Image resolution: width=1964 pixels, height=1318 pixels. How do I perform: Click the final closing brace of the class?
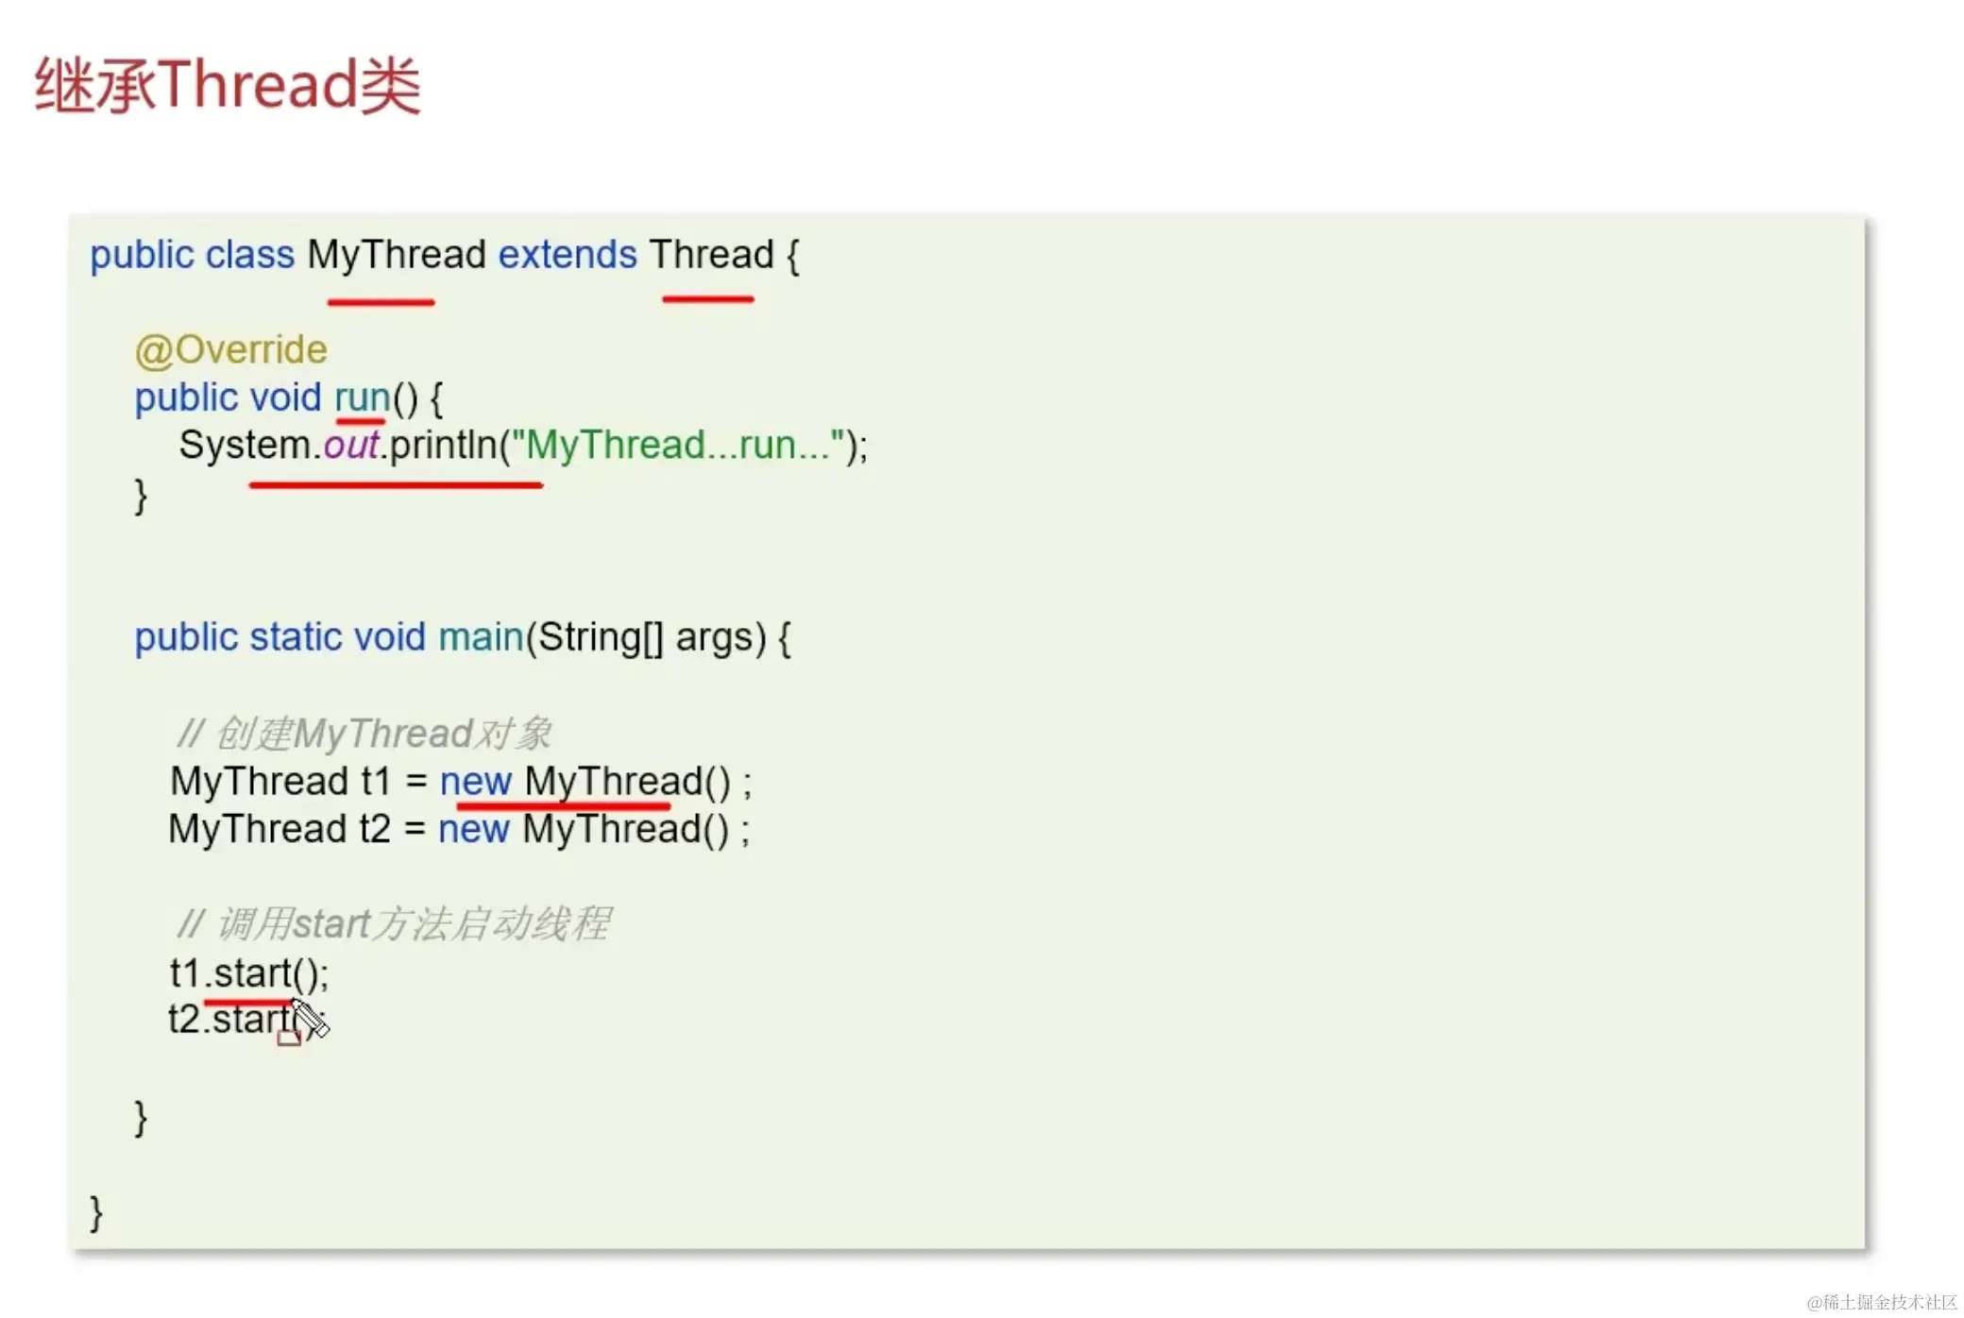[x=95, y=1212]
